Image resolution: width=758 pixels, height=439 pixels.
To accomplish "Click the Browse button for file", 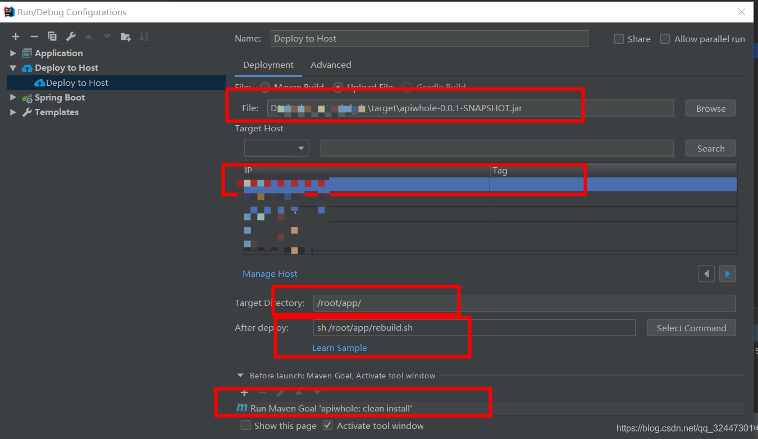I will [x=711, y=108].
